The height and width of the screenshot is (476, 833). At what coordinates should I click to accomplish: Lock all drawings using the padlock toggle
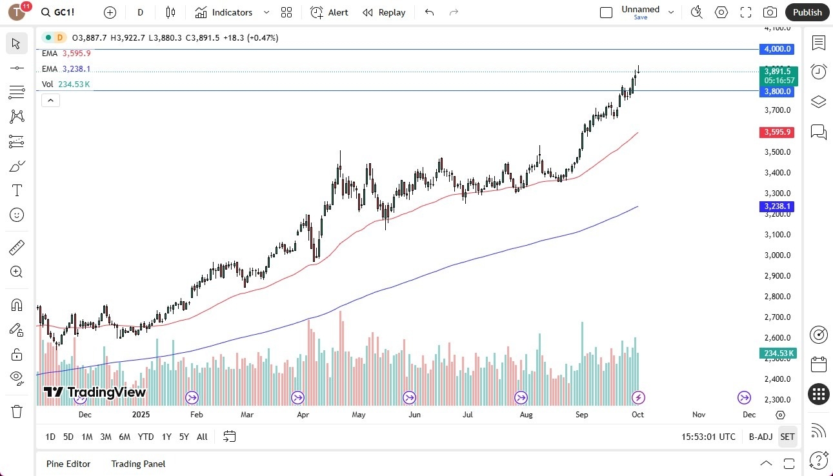pos(17,354)
